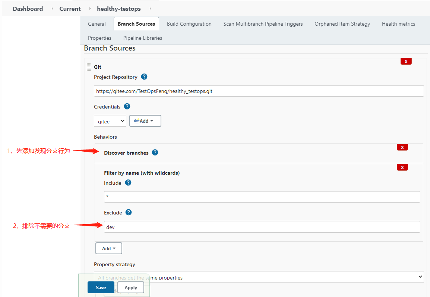
Task: Open the Property strategy dropdown
Action: [x=259, y=277]
